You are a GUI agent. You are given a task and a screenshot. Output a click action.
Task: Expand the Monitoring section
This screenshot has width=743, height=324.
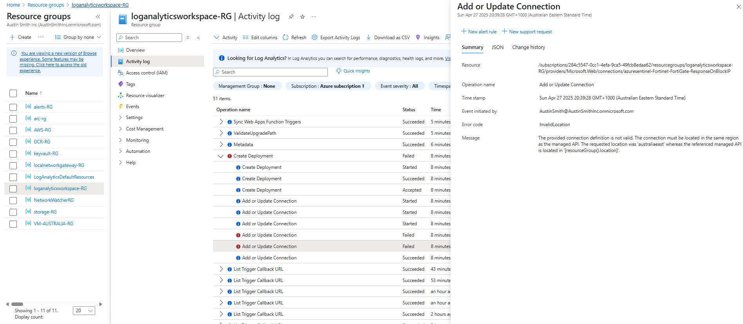point(120,140)
